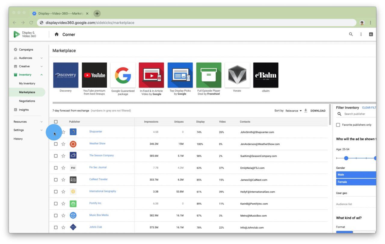Toggle the Female gender filter button

point(356,182)
